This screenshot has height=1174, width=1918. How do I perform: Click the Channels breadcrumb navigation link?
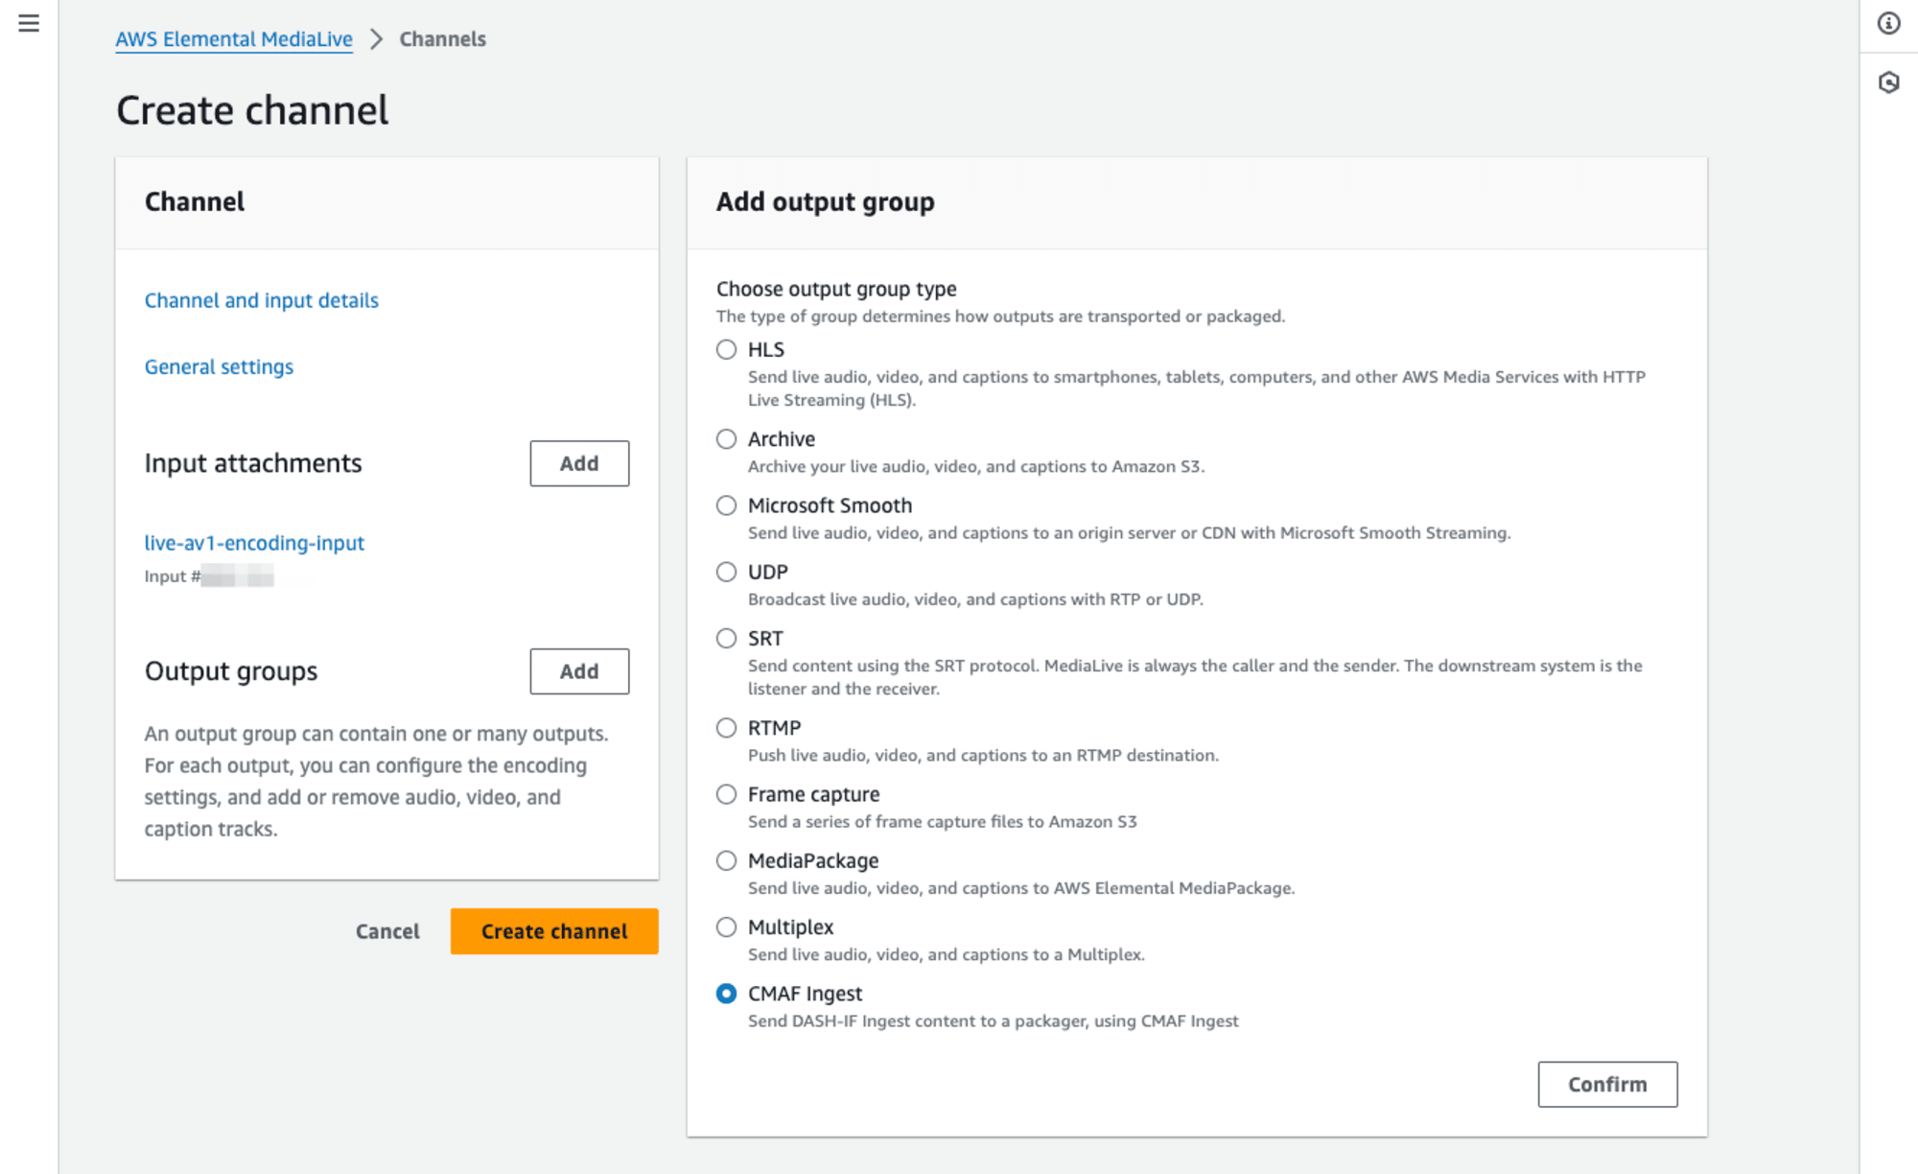[442, 38]
